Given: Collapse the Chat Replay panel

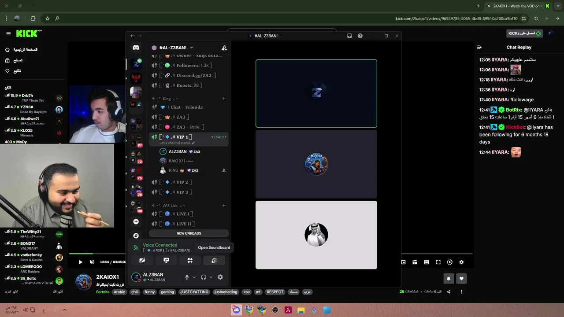Looking at the screenshot, I should (479, 47).
